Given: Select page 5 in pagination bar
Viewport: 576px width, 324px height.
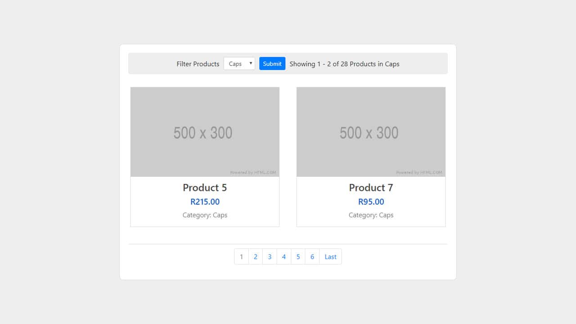Looking at the screenshot, I should click(298, 256).
